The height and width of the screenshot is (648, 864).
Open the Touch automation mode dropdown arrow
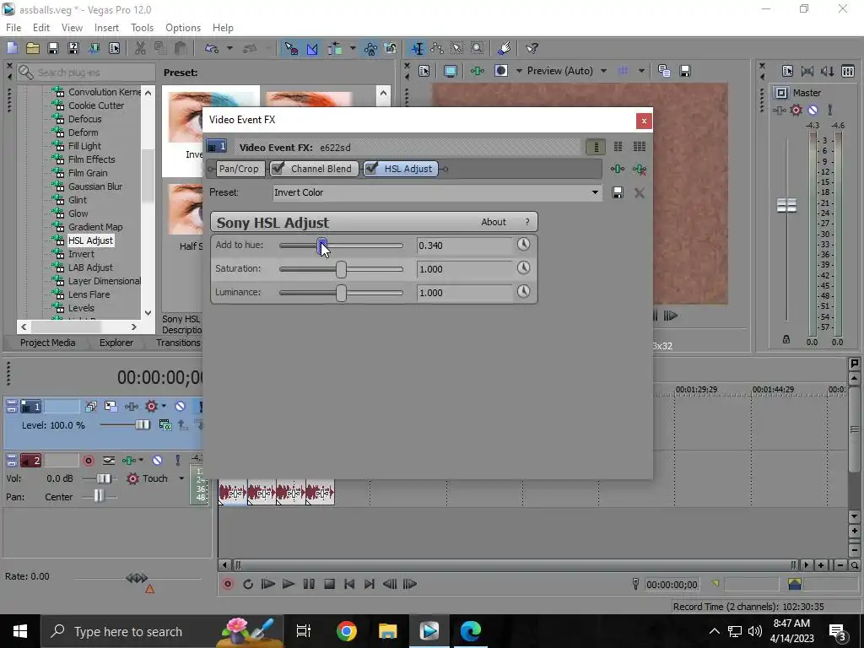point(181,478)
